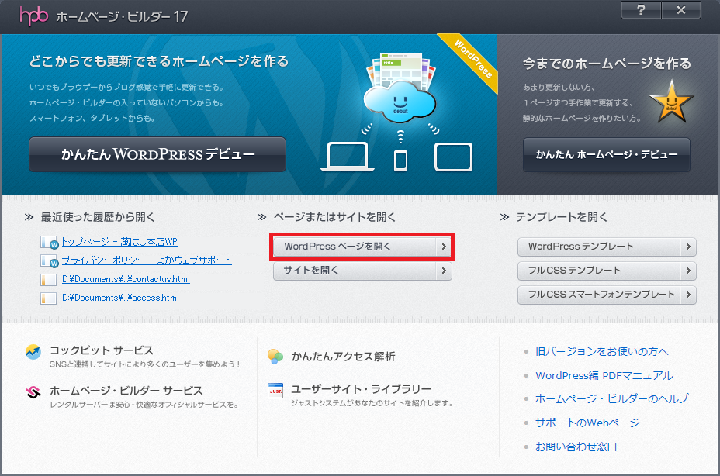Image resolution: width=720 pixels, height=476 pixels.
Task: Click ユーザーサイト・ライブラリー heading
Action: 361,389
